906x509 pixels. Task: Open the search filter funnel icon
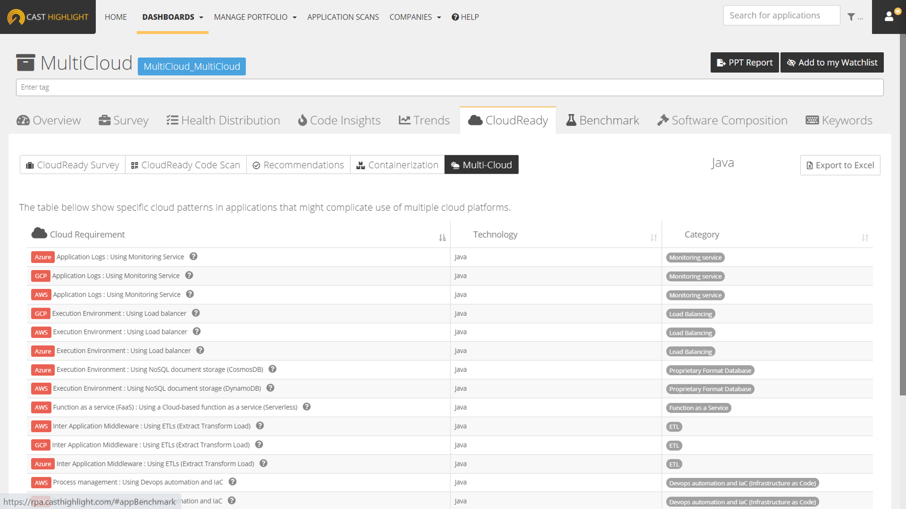pos(851,17)
